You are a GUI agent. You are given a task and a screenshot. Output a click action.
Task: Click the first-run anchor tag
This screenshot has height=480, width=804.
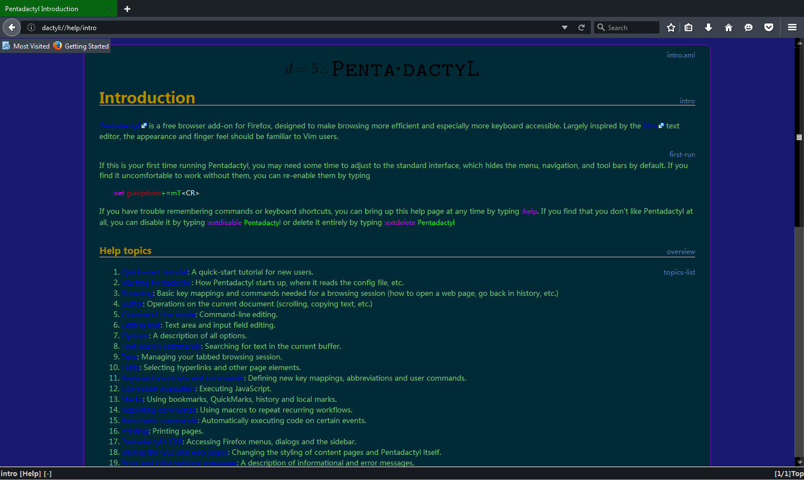pos(682,155)
